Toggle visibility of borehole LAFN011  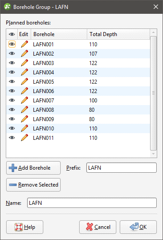click(x=12, y=138)
